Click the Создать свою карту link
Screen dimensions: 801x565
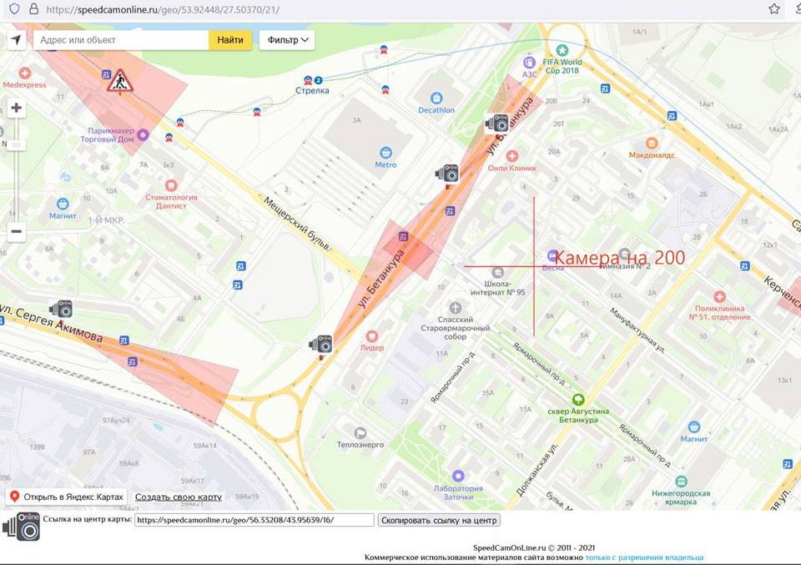179,497
